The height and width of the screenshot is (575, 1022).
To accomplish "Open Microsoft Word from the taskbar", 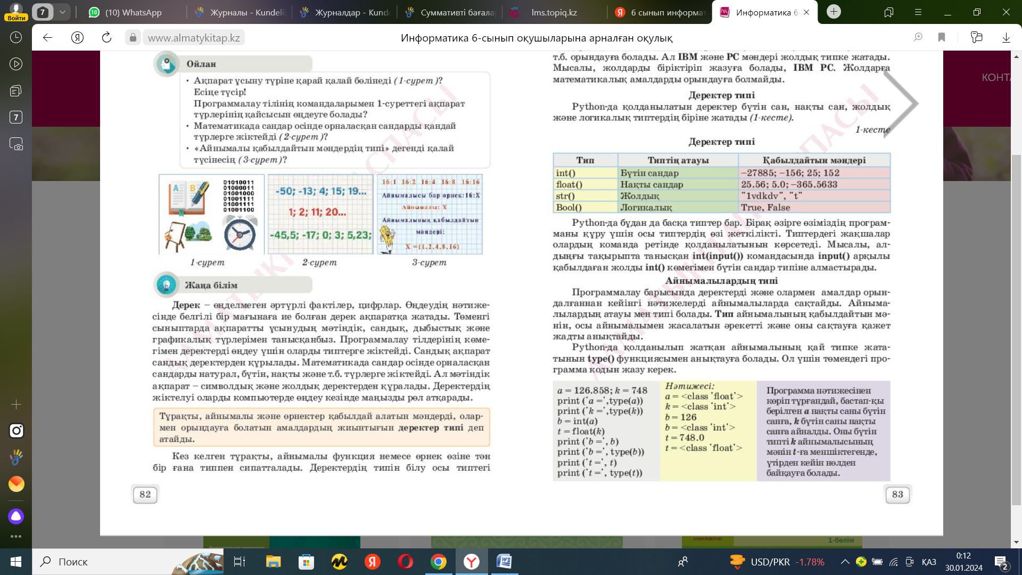I will pos(504,562).
